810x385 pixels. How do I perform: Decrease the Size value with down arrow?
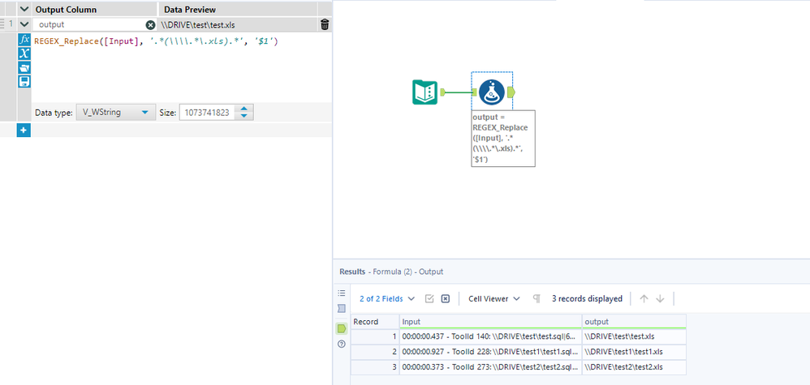[x=243, y=116]
